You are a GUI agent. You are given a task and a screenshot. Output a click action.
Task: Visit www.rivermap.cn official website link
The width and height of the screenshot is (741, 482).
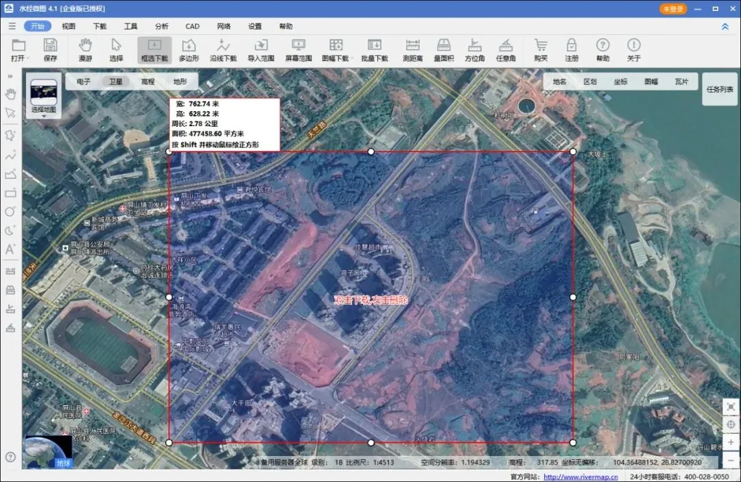point(580,477)
